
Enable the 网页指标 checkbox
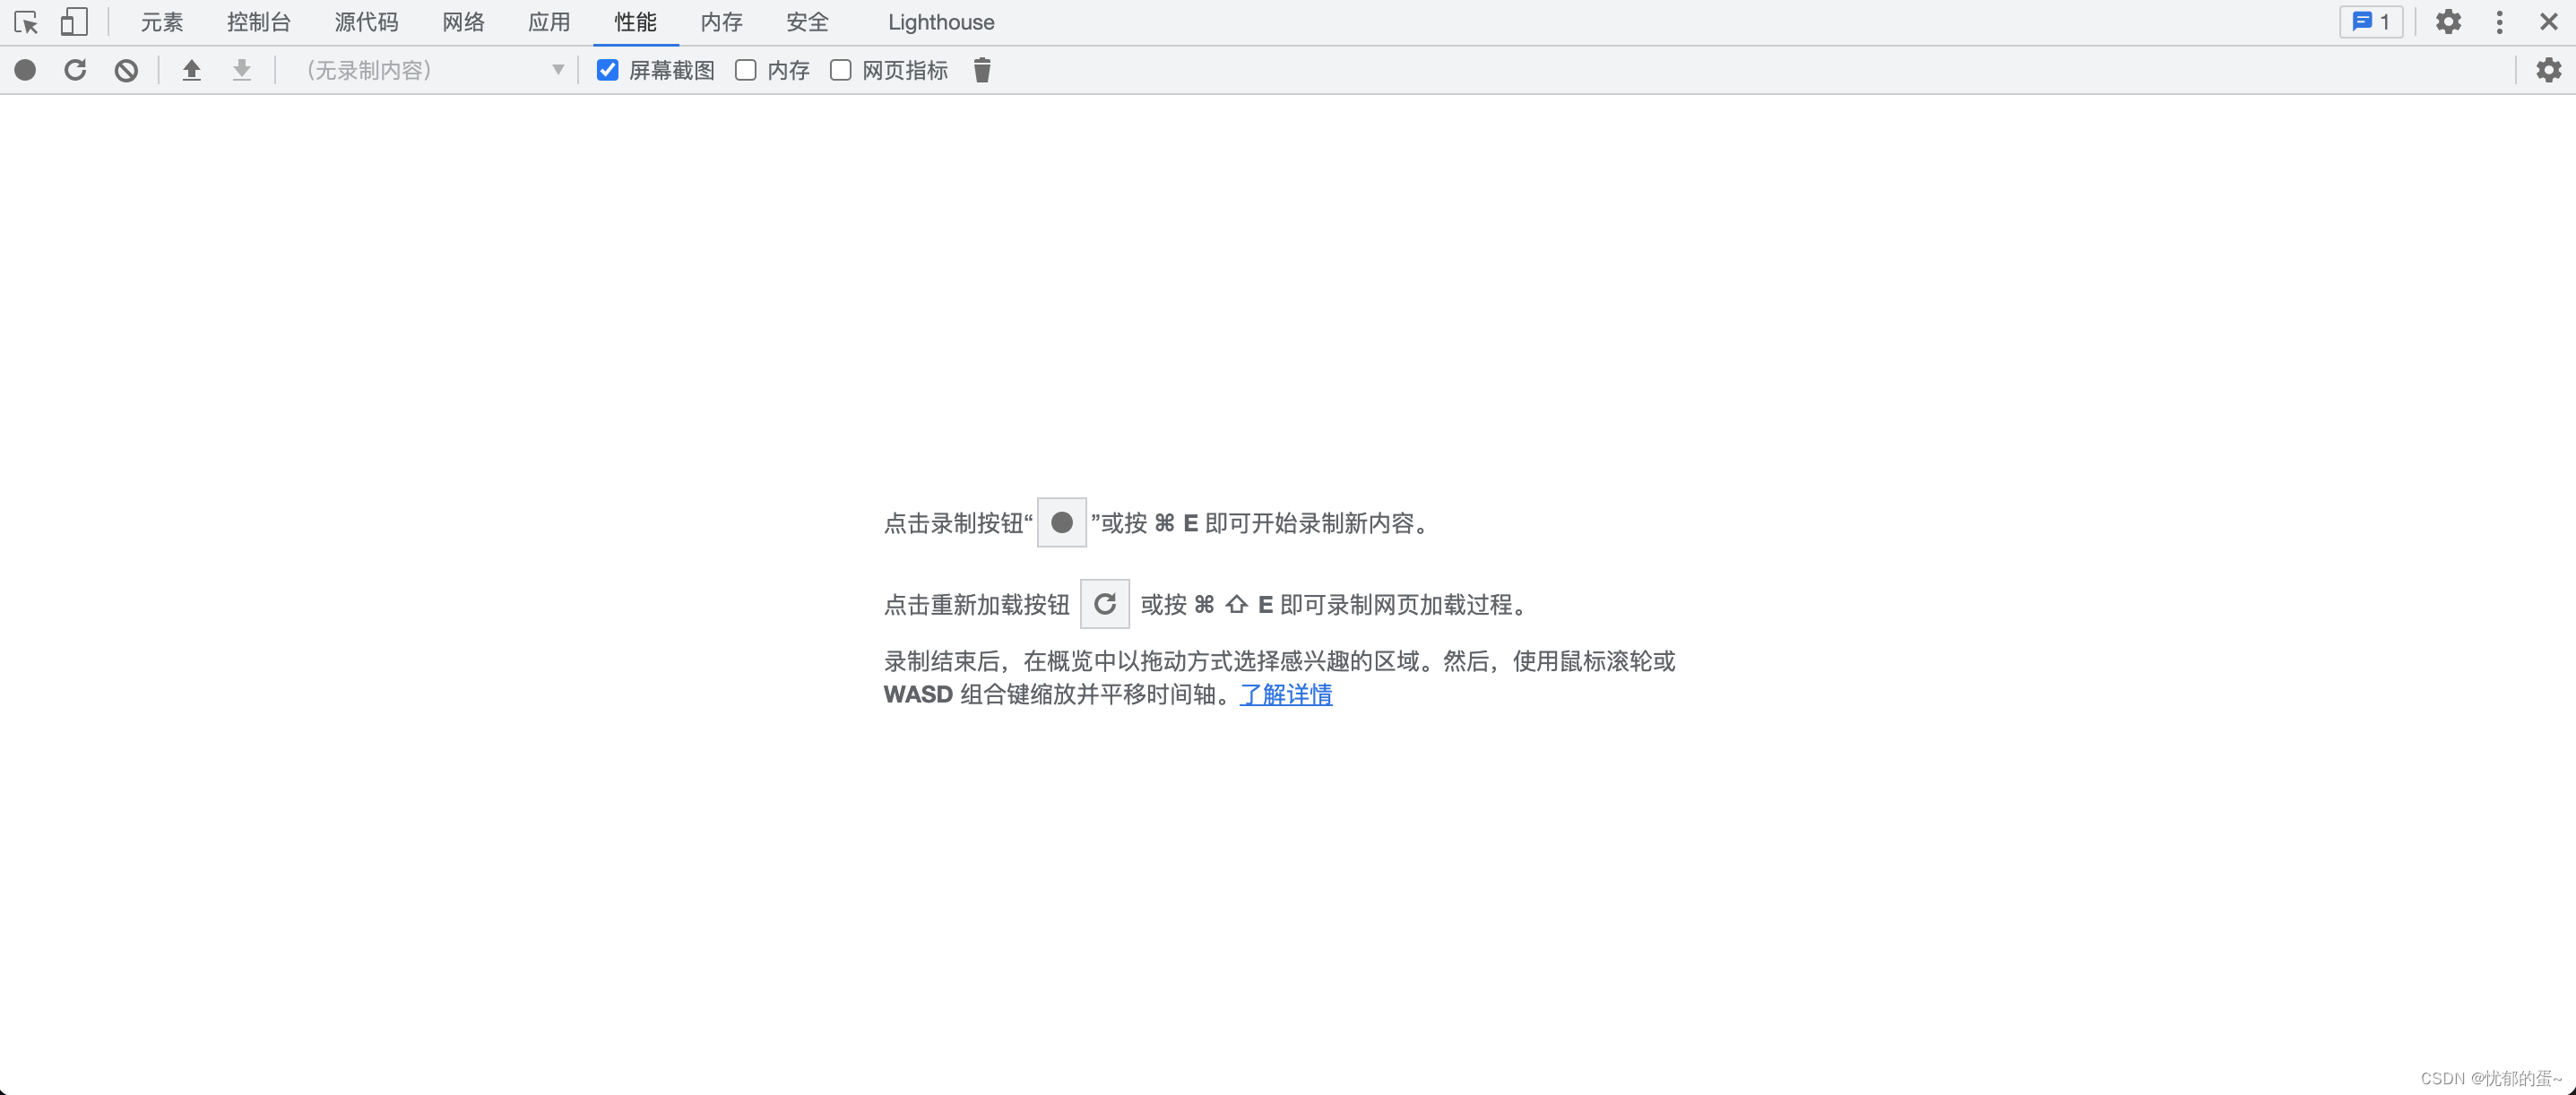(841, 69)
